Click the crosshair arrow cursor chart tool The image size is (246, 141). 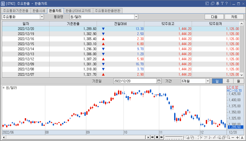(202, 137)
